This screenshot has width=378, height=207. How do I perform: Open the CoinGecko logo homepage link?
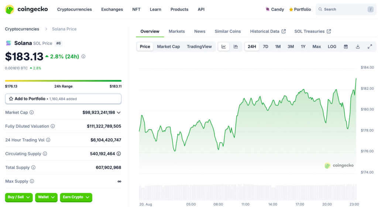click(x=26, y=9)
